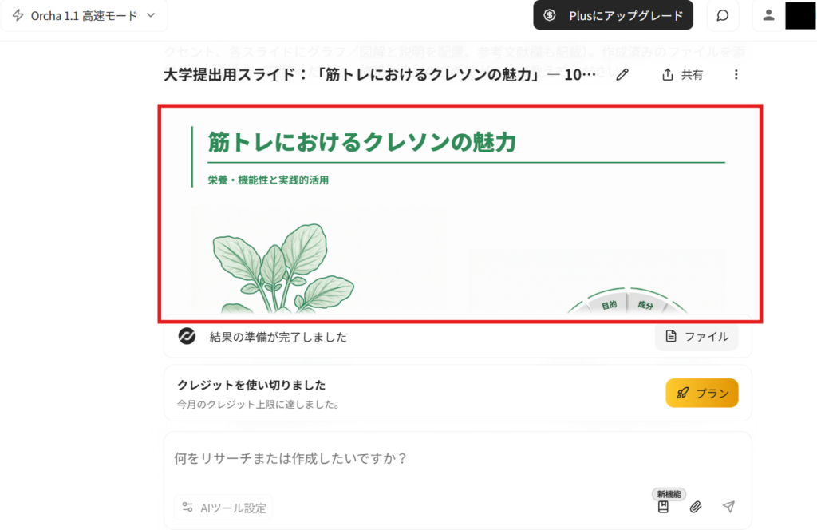
Task: Open the プラン button in the credits notice
Action: pyautogui.click(x=701, y=393)
